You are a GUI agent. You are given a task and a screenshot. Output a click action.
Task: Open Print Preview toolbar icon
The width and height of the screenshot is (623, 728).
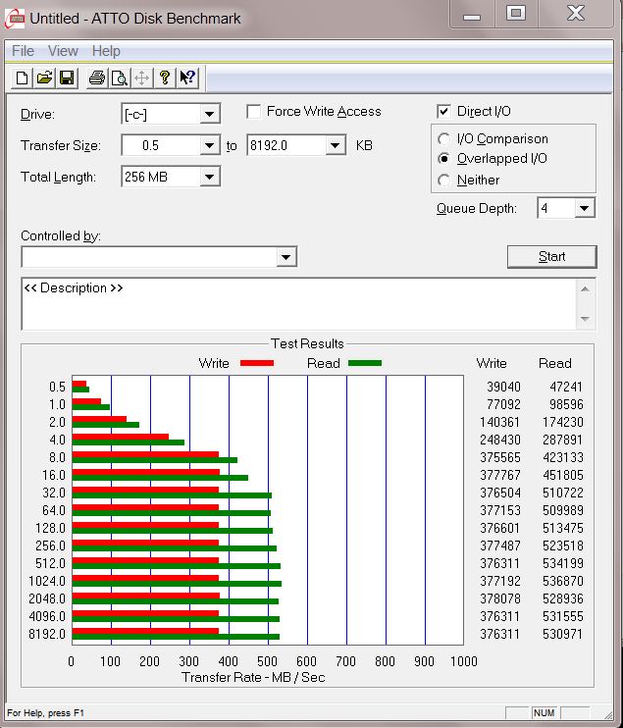[x=120, y=78]
